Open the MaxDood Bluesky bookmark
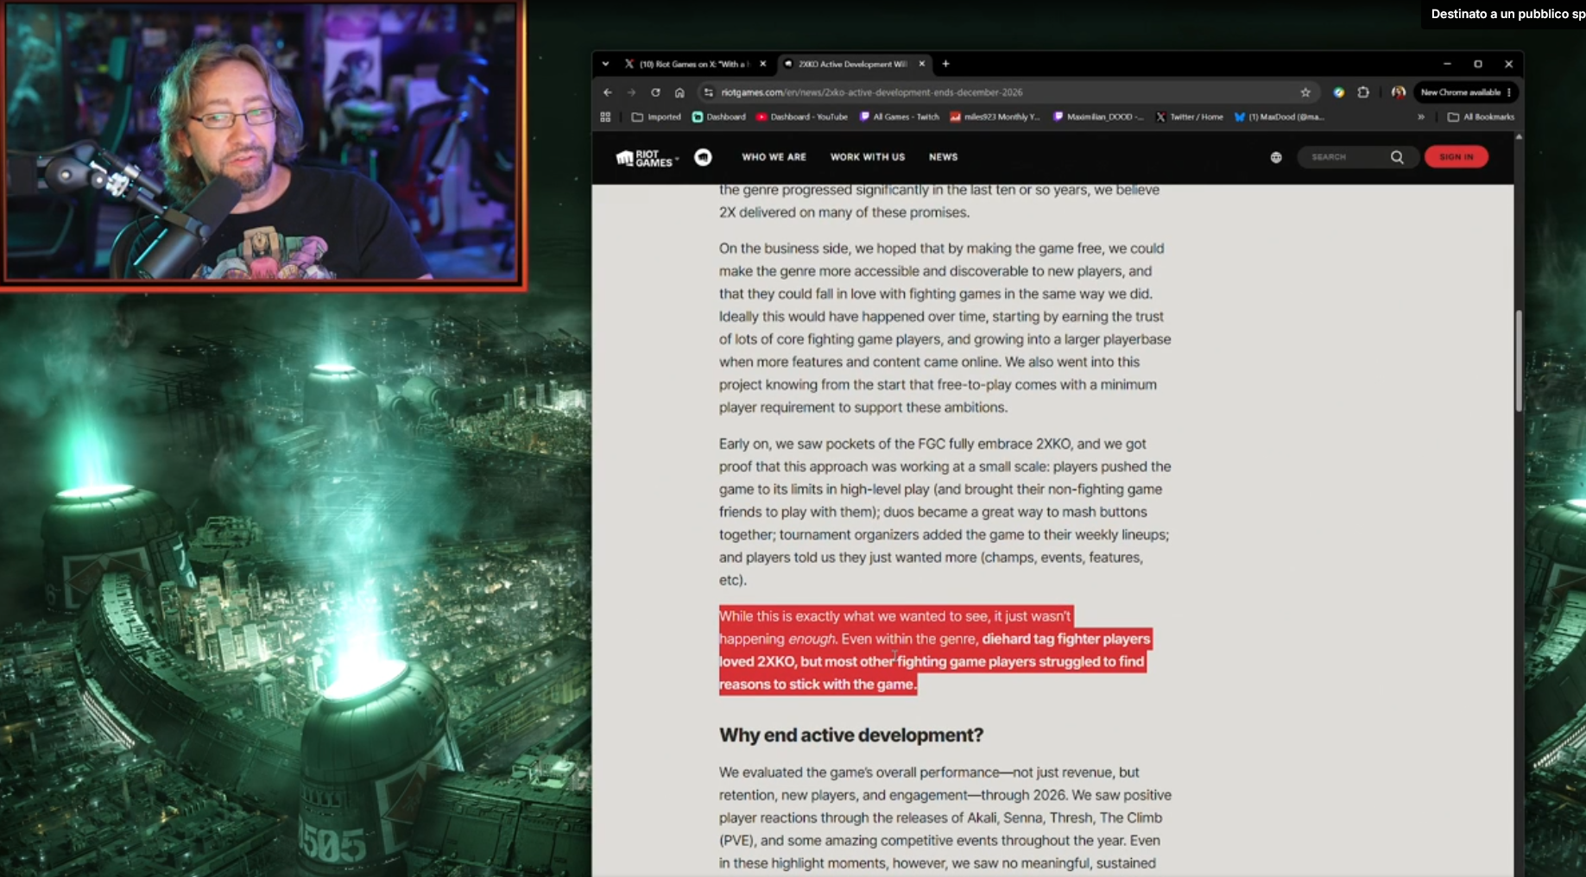The height and width of the screenshot is (877, 1586). point(1279,117)
